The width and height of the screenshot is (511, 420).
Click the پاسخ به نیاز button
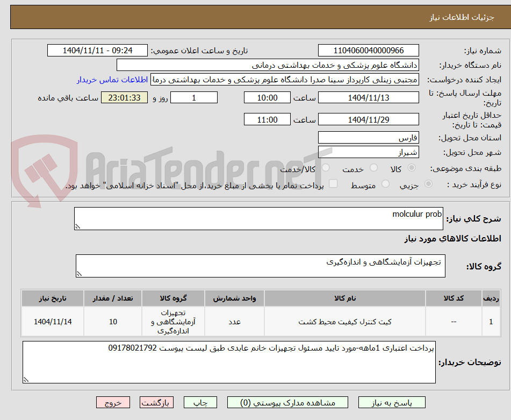click(x=392, y=402)
